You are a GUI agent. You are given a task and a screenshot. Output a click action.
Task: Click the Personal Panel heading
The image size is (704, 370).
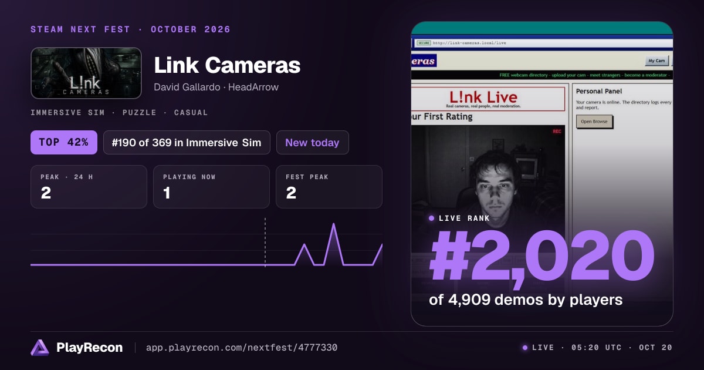click(x=599, y=91)
